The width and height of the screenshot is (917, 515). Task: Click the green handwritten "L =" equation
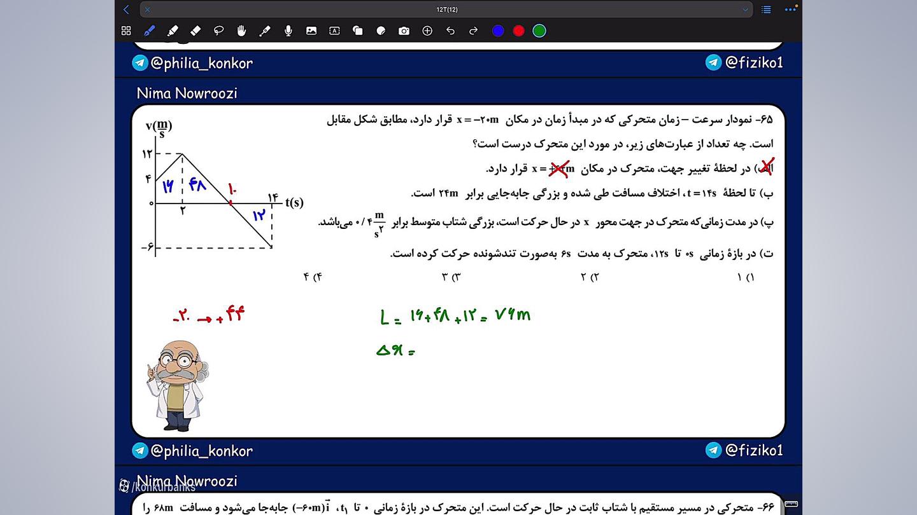coord(455,315)
